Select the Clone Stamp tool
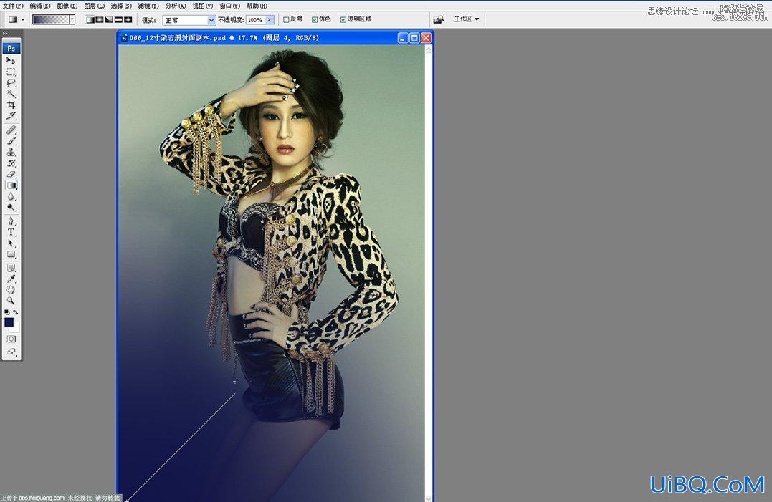Image resolution: width=772 pixels, height=502 pixels. click(11, 152)
